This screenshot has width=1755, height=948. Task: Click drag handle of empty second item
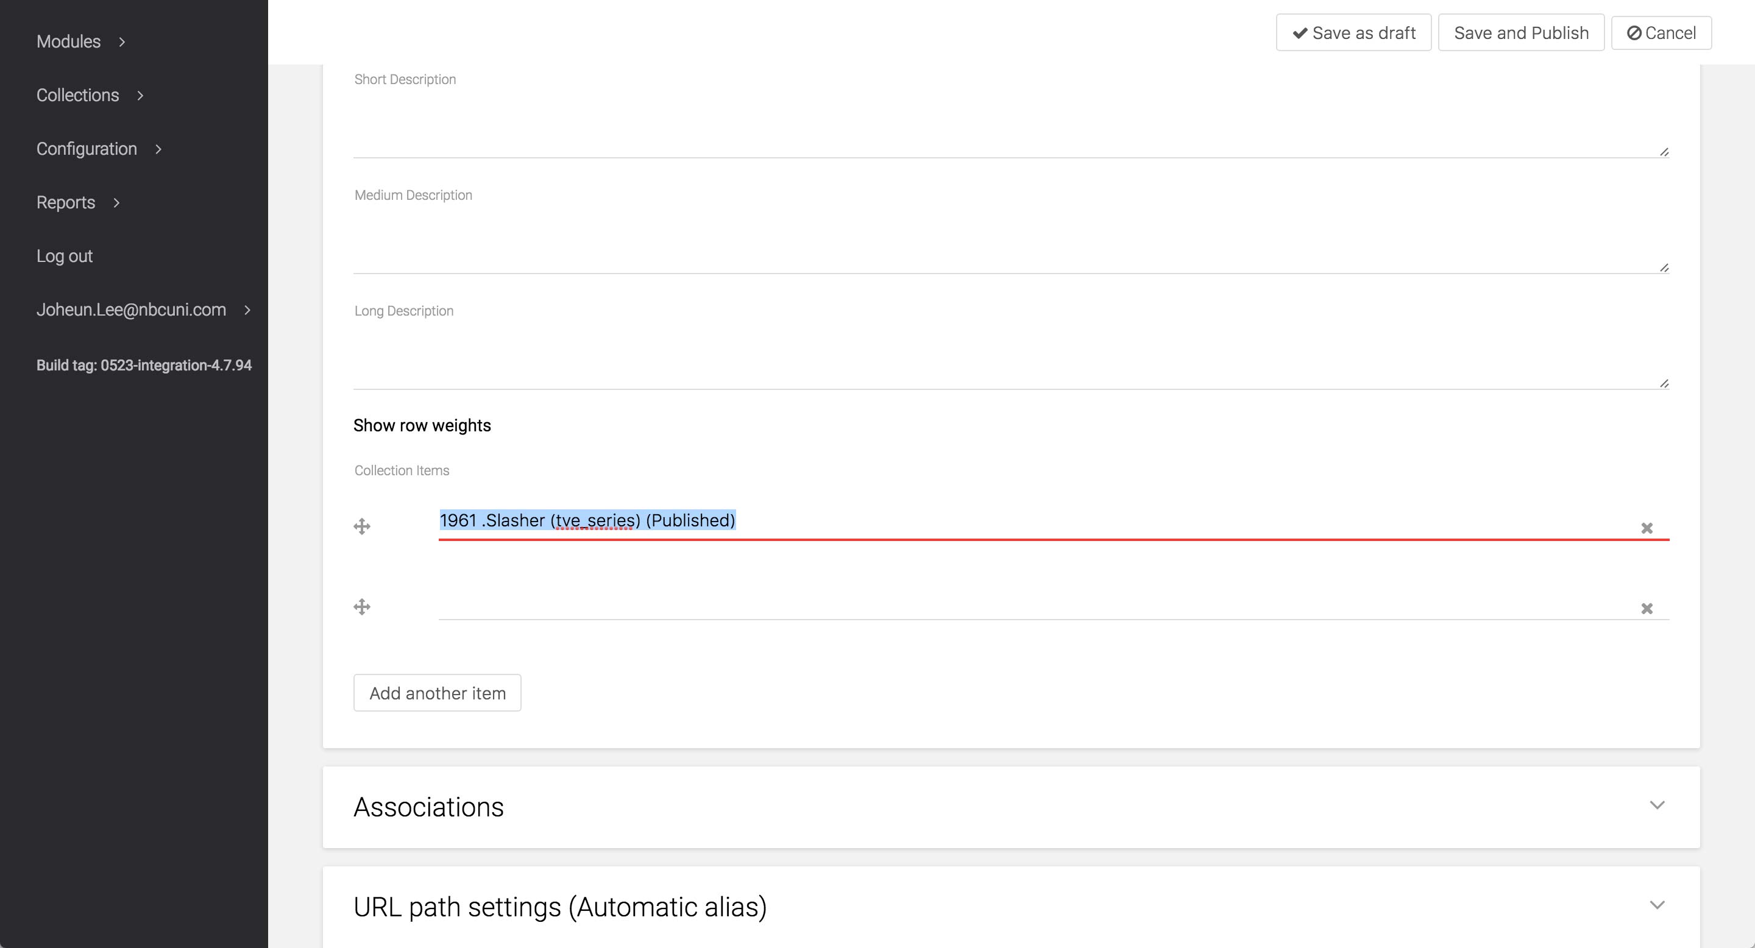pos(362,607)
